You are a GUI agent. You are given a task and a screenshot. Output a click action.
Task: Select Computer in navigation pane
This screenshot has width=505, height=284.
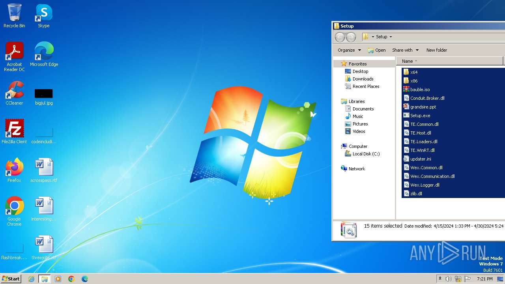pyautogui.click(x=358, y=146)
